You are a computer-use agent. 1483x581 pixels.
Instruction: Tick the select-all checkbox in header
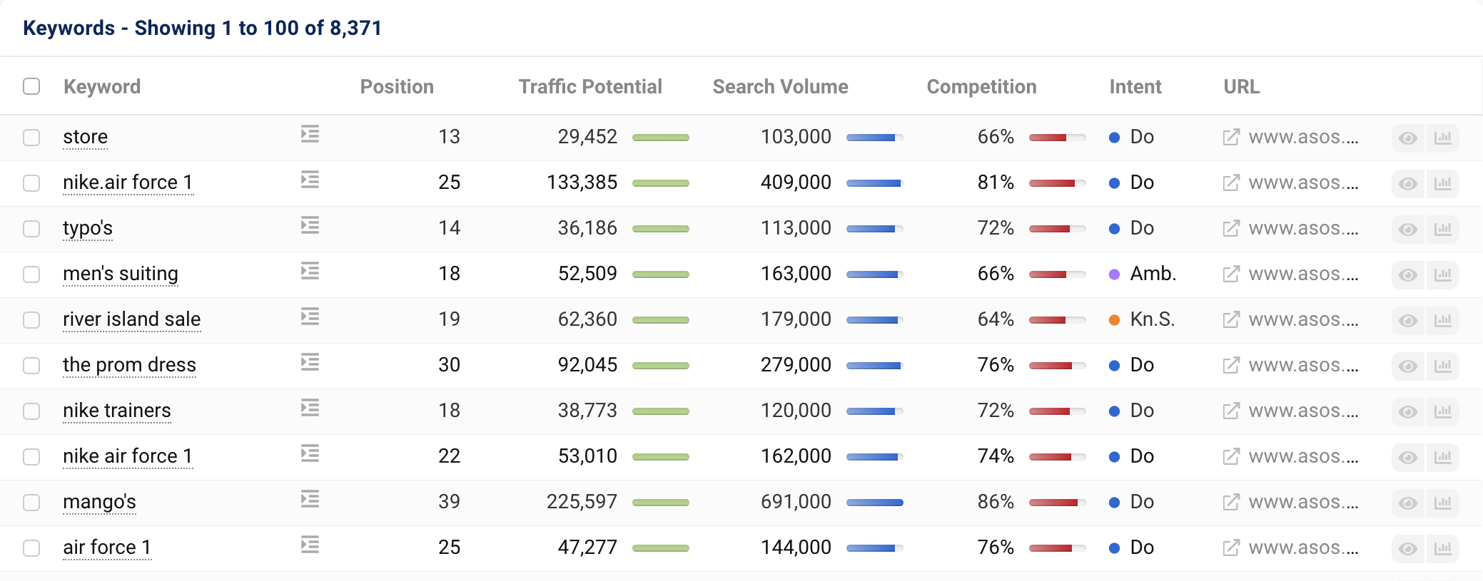[x=31, y=86]
